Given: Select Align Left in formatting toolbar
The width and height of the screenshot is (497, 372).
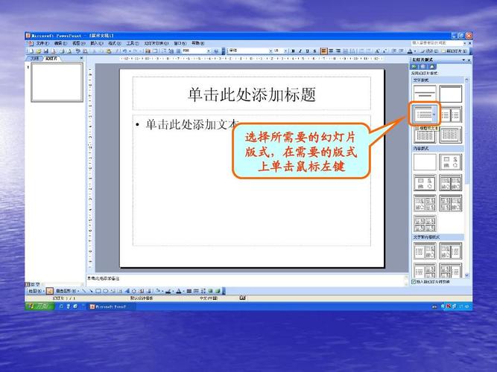Looking at the screenshot, I should pyautogui.click(x=324, y=51).
